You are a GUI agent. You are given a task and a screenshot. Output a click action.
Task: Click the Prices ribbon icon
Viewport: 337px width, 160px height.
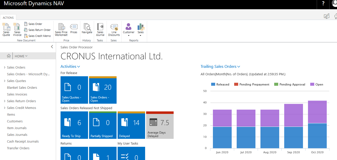click(x=74, y=29)
